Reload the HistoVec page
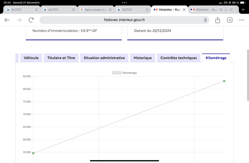 pyautogui.click(x=31, y=20)
